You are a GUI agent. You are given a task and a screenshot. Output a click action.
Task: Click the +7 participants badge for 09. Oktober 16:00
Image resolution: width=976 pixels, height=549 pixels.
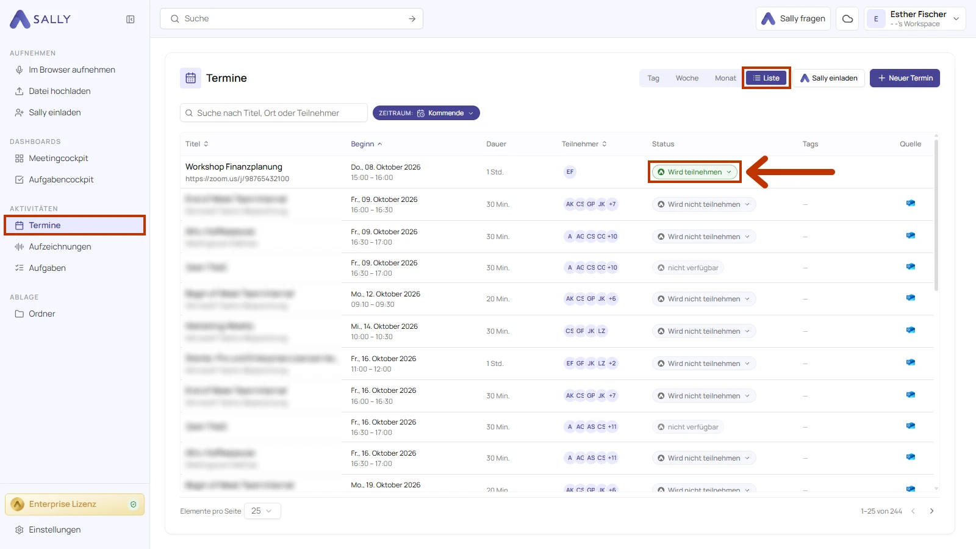coord(612,204)
